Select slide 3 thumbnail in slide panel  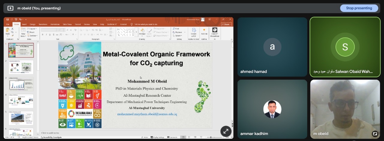(x=21, y=84)
